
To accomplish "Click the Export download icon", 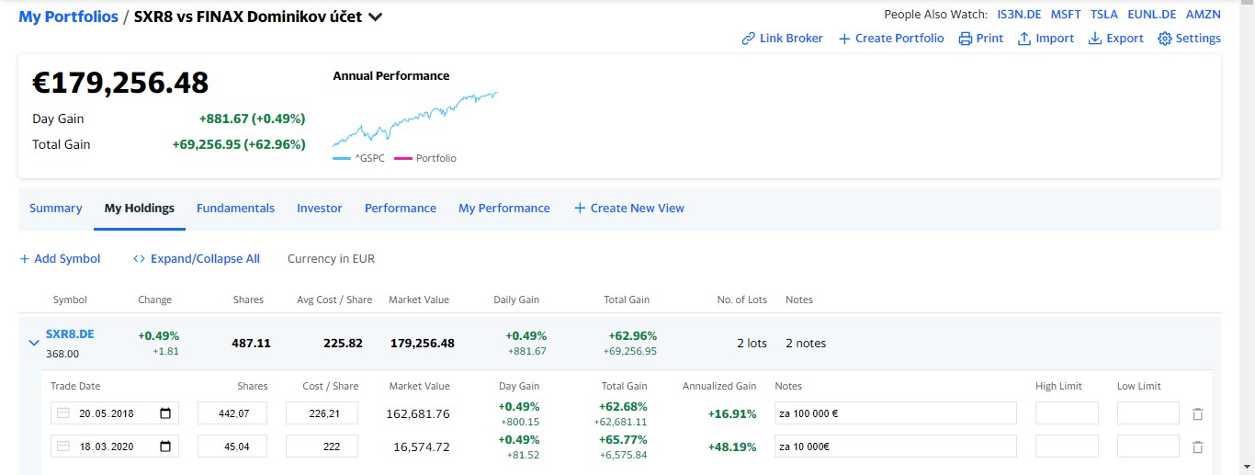I will coord(1094,39).
